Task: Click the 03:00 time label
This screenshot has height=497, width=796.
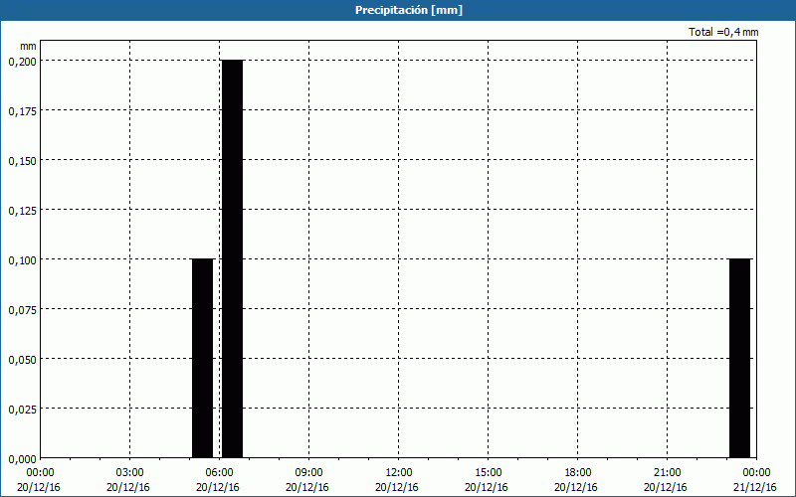Action: [130, 473]
